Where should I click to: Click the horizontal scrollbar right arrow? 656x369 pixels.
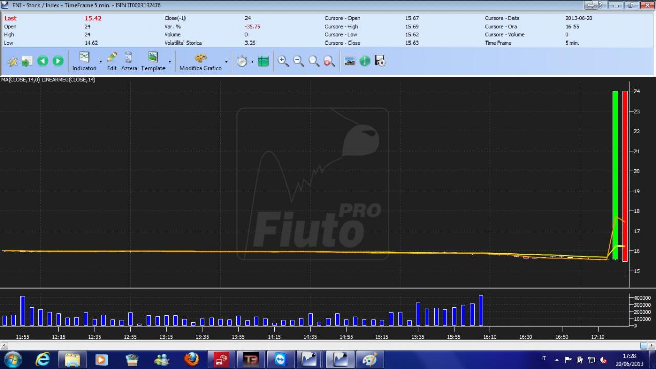pyautogui.click(x=651, y=346)
